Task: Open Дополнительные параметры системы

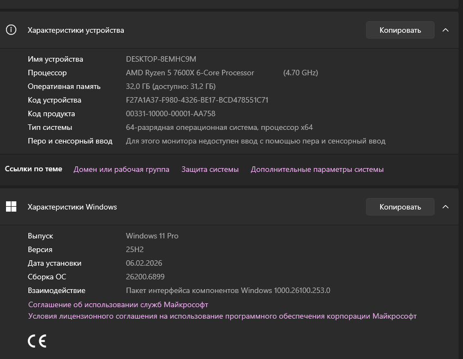Action: tap(317, 169)
